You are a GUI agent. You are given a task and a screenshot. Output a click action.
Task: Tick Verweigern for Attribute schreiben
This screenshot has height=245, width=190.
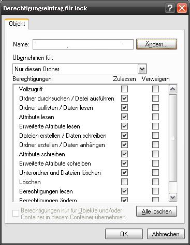155,154
